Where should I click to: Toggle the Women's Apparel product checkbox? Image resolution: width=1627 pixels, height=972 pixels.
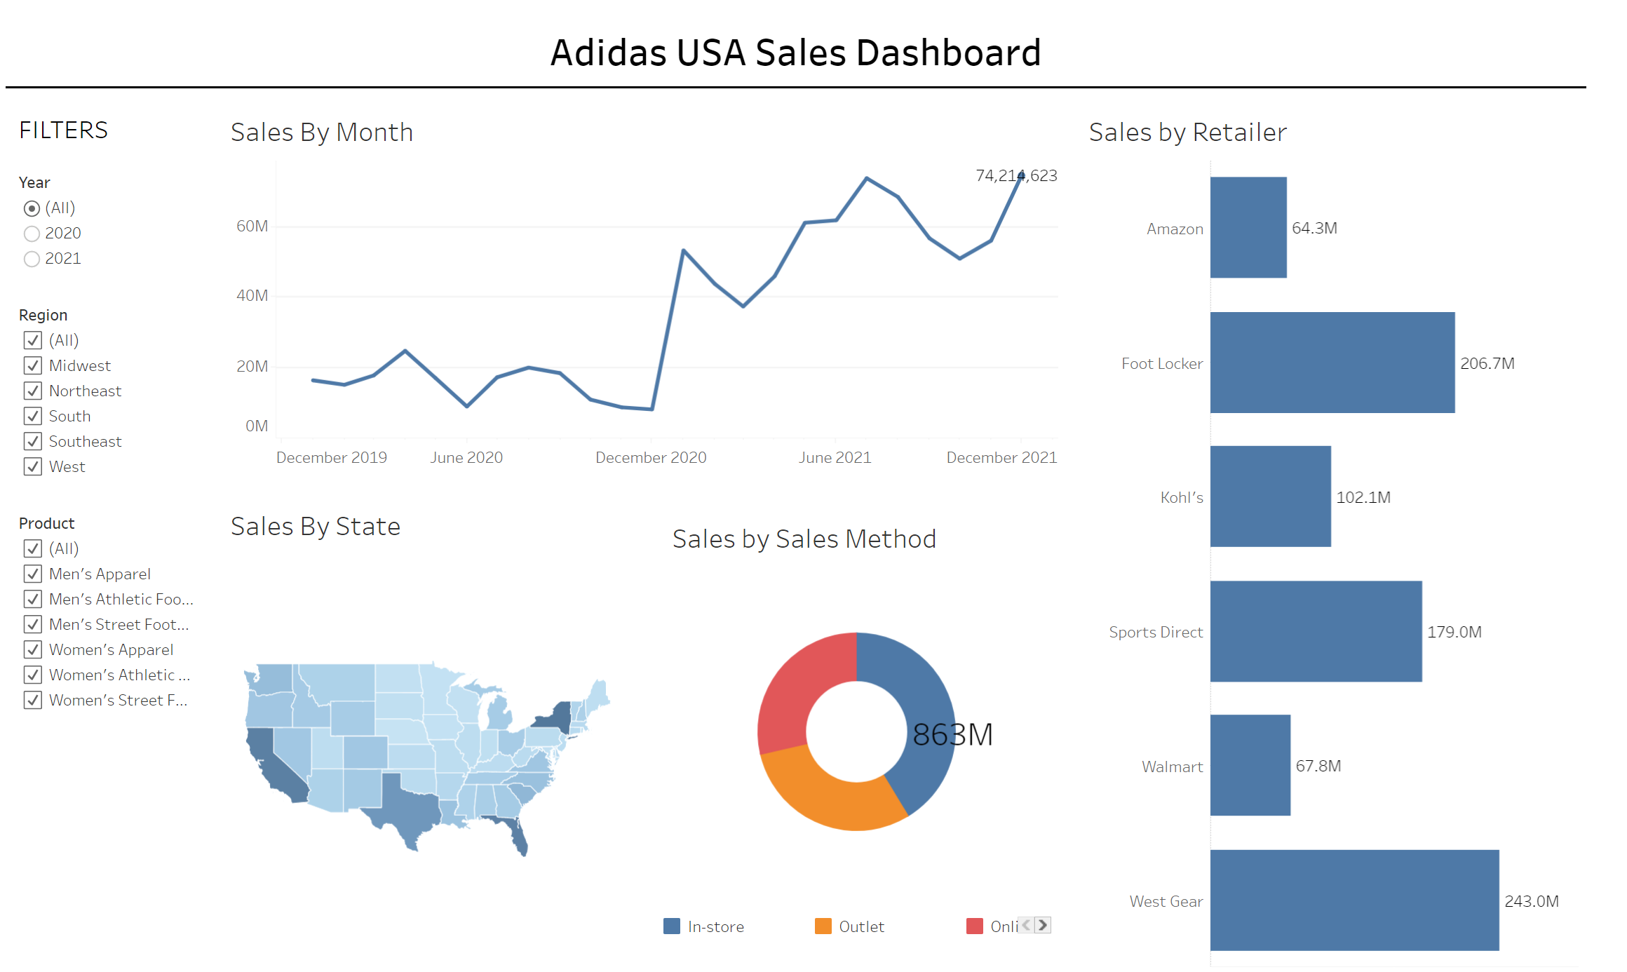(x=32, y=649)
